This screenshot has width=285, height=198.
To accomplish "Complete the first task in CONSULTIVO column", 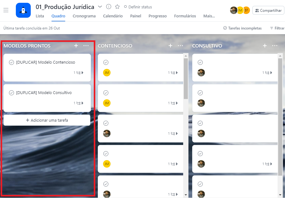I will pyautogui.click(x=200, y=62).
